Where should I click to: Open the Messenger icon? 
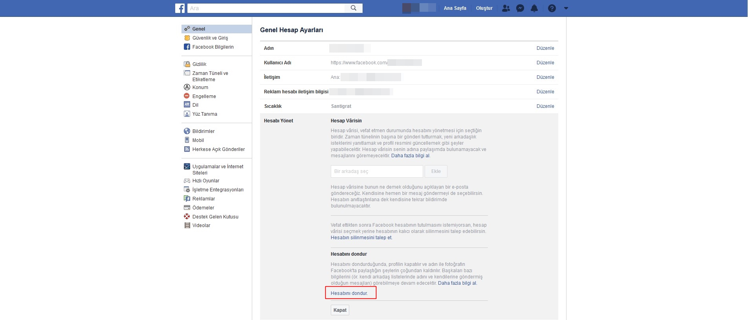click(520, 8)
